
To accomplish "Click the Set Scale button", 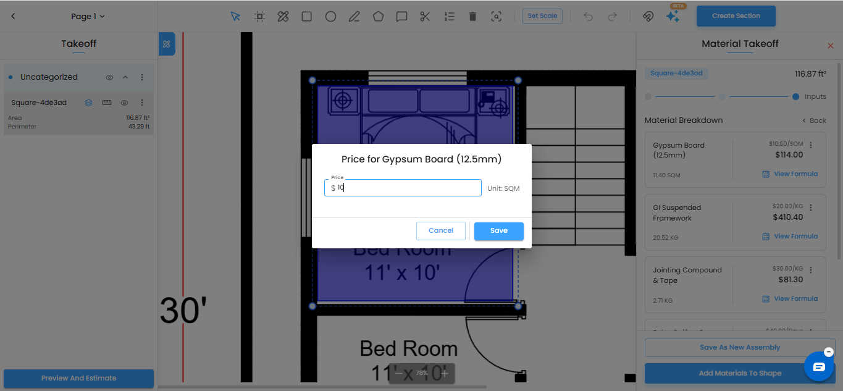I will pyautogui.click(x=542, y=16).
